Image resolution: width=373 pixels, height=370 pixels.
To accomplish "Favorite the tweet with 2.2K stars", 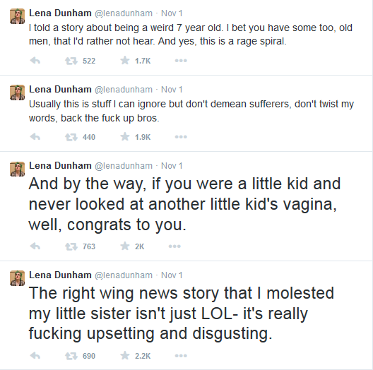I will coord(125,355).
